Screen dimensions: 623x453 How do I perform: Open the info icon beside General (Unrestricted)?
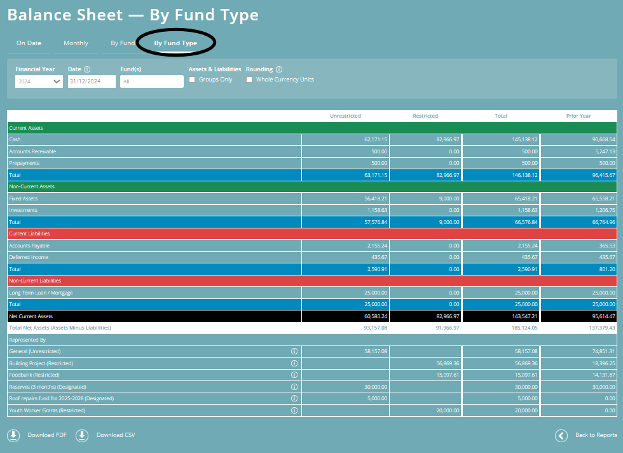coord(294,351)
